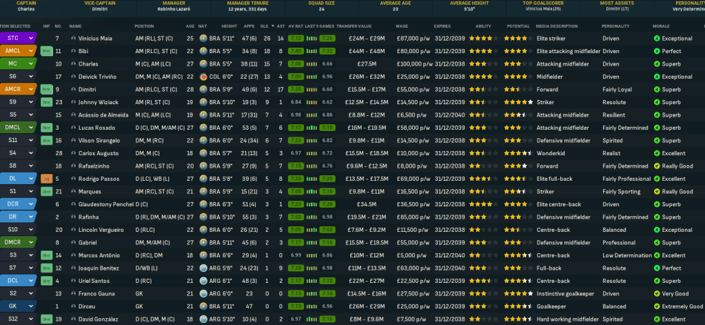Click the Wnt status icon for Uriel Santos

click(47, 282)
